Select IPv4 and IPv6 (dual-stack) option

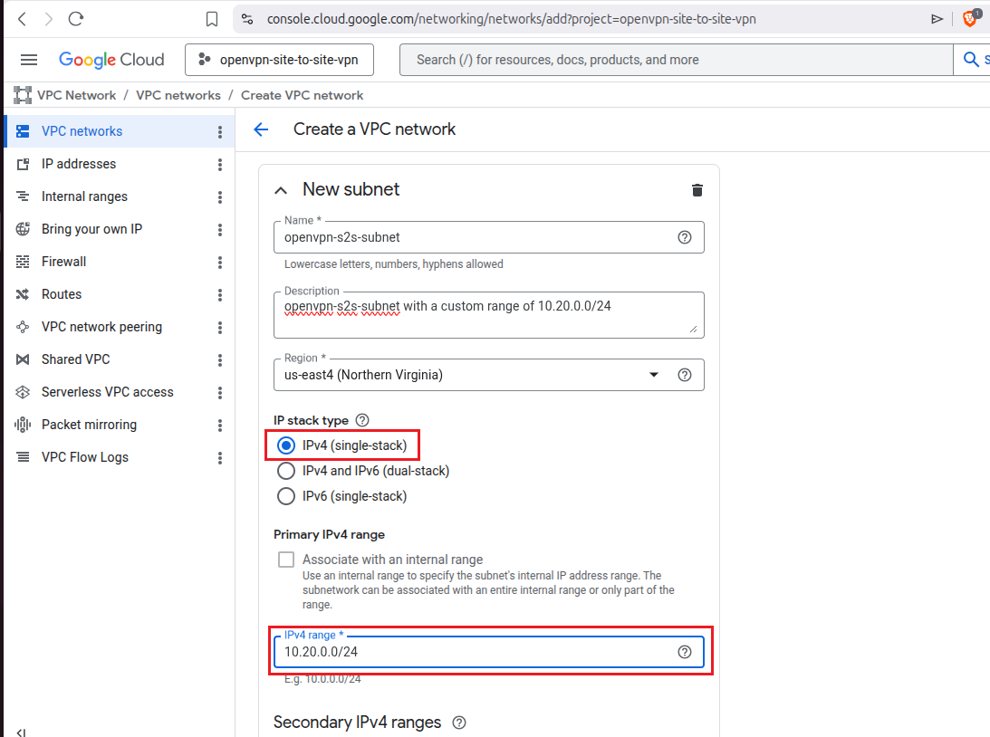[x=286, y=471]
